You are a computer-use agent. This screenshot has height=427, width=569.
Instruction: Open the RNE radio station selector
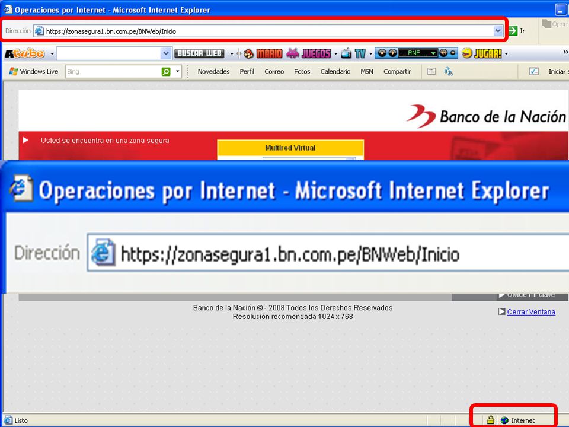[x=418, y=53]
